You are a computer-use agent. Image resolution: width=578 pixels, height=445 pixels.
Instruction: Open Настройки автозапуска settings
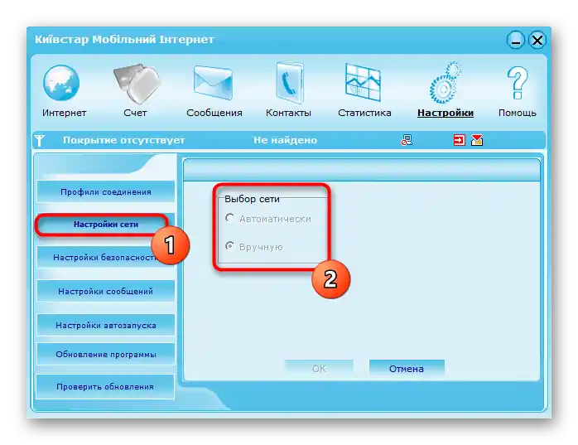(106, 325)
